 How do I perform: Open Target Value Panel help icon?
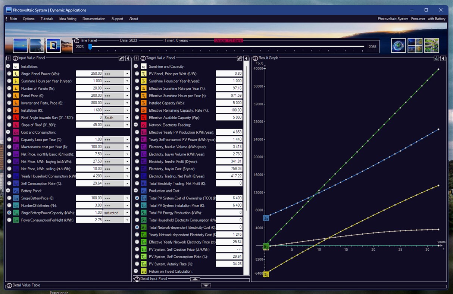(x=143, y=58)
